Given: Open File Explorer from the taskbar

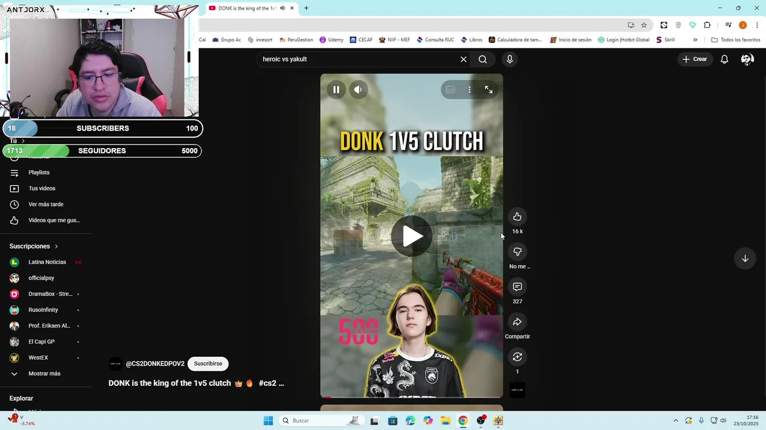Looking at the screenshot, I should pos(446,420).
